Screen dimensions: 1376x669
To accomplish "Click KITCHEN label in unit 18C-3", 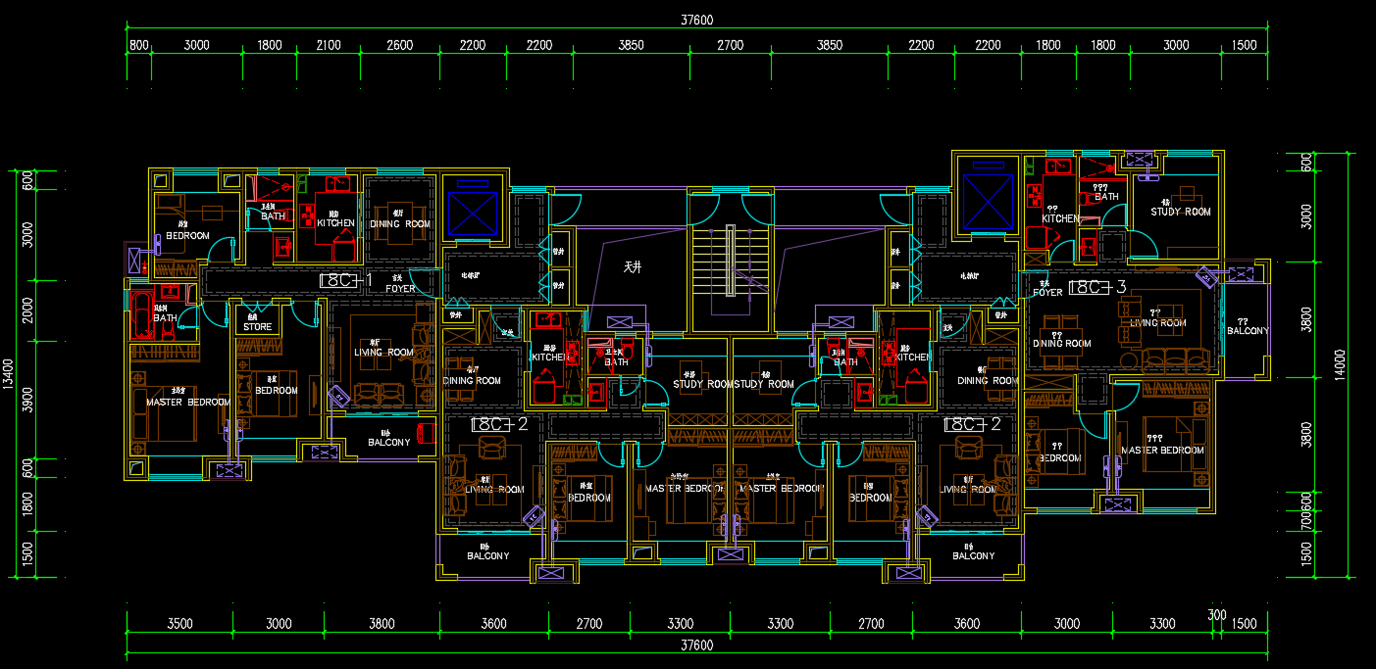I will [x=1060, y=218].
